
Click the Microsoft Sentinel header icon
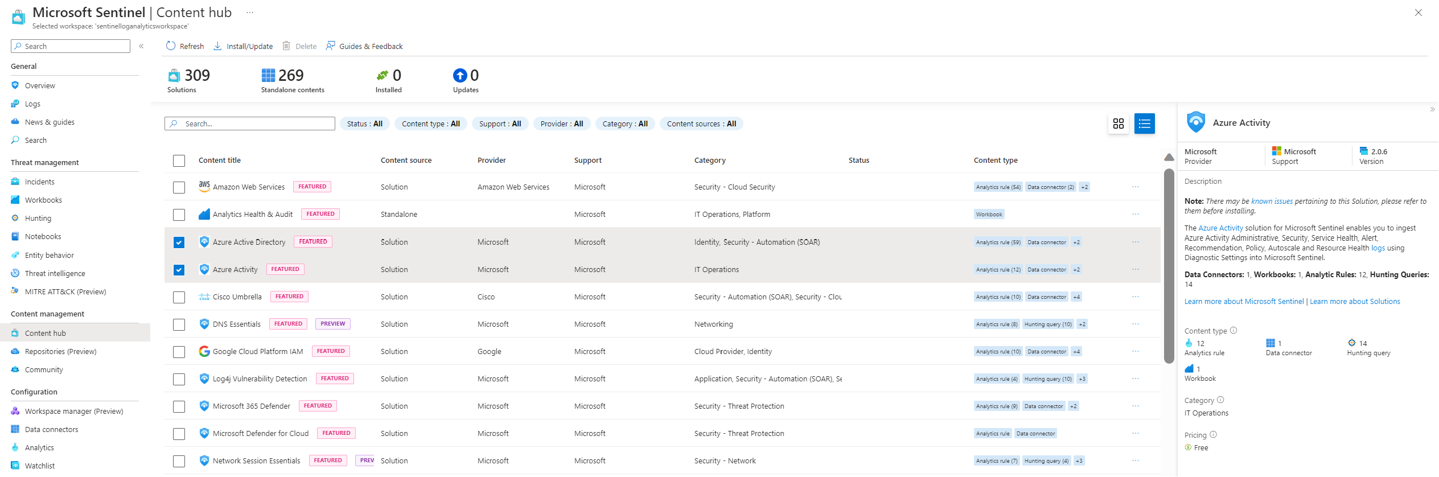coord(18,18)
